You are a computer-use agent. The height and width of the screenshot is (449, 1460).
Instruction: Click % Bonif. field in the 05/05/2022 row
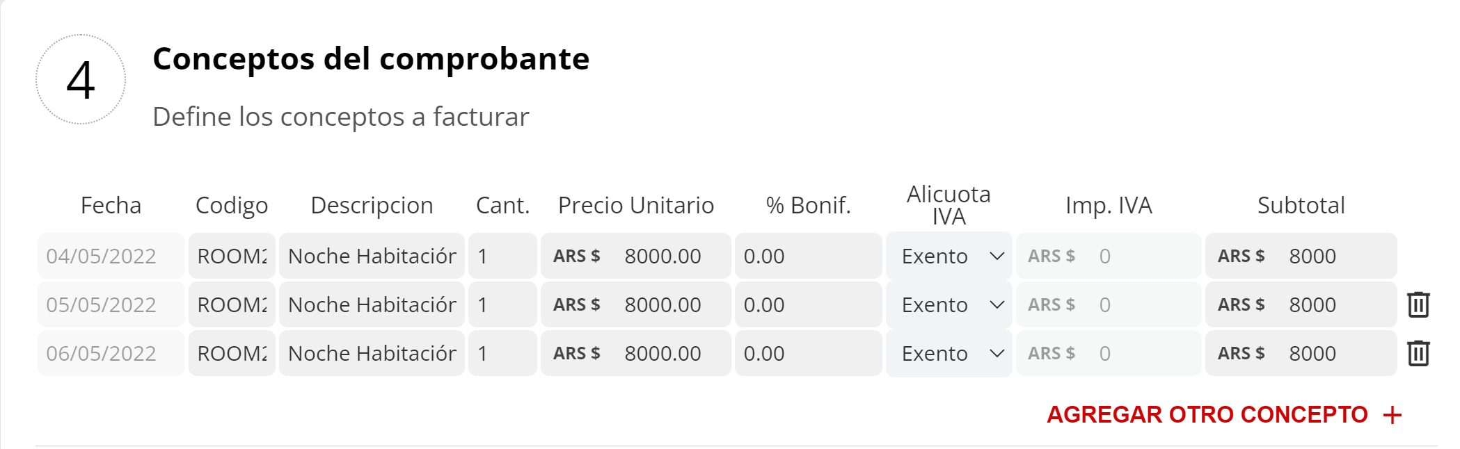(x=807, y=304)
